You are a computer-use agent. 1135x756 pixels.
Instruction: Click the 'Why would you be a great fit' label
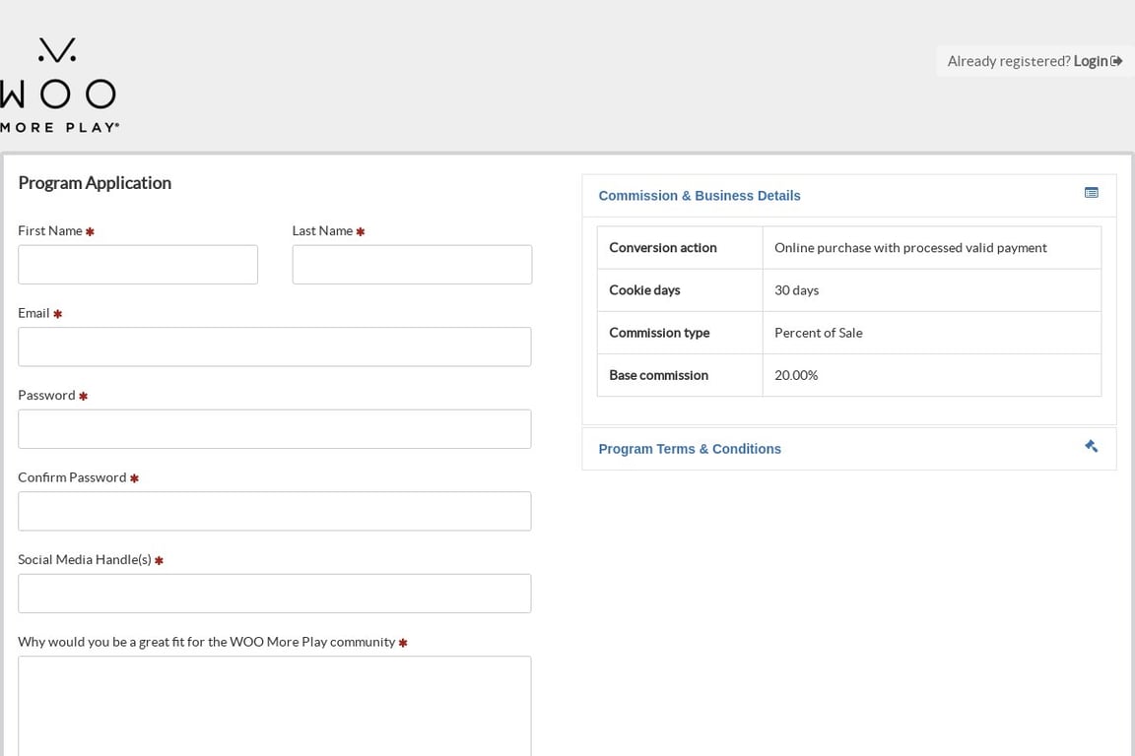click(x=207, y=643)
